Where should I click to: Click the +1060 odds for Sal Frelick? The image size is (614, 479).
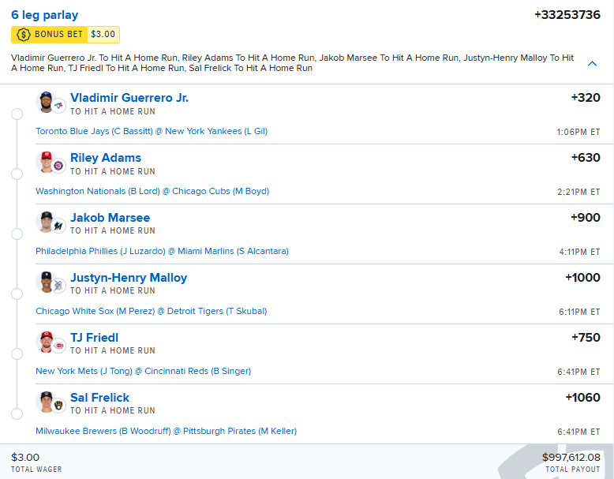(x=582, y=397)
